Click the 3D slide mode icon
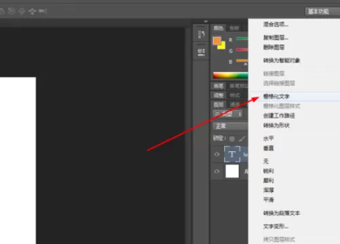 (x=32, y=11)
